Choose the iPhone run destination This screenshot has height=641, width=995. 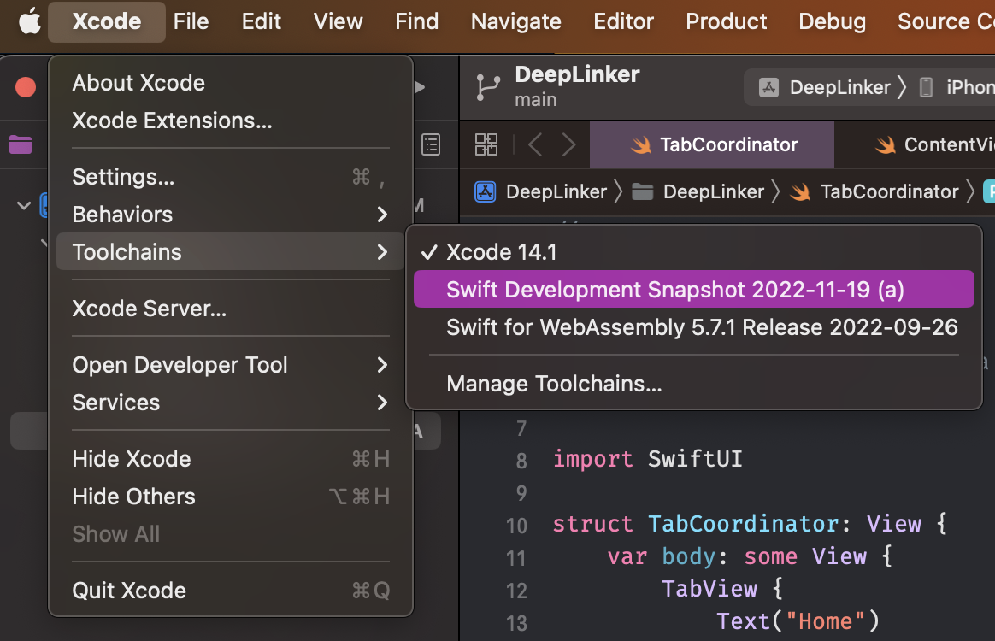click(957, 87)
